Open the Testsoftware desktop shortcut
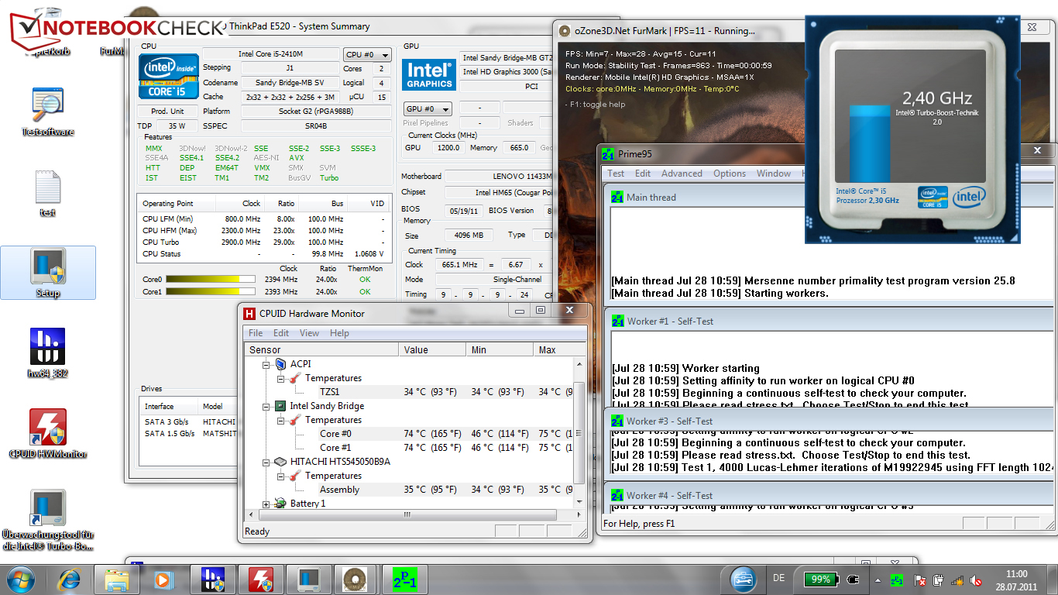Image resolution: width=1058 pixels, height=595 pixels. pyautogui.click(x=47, y=112)
